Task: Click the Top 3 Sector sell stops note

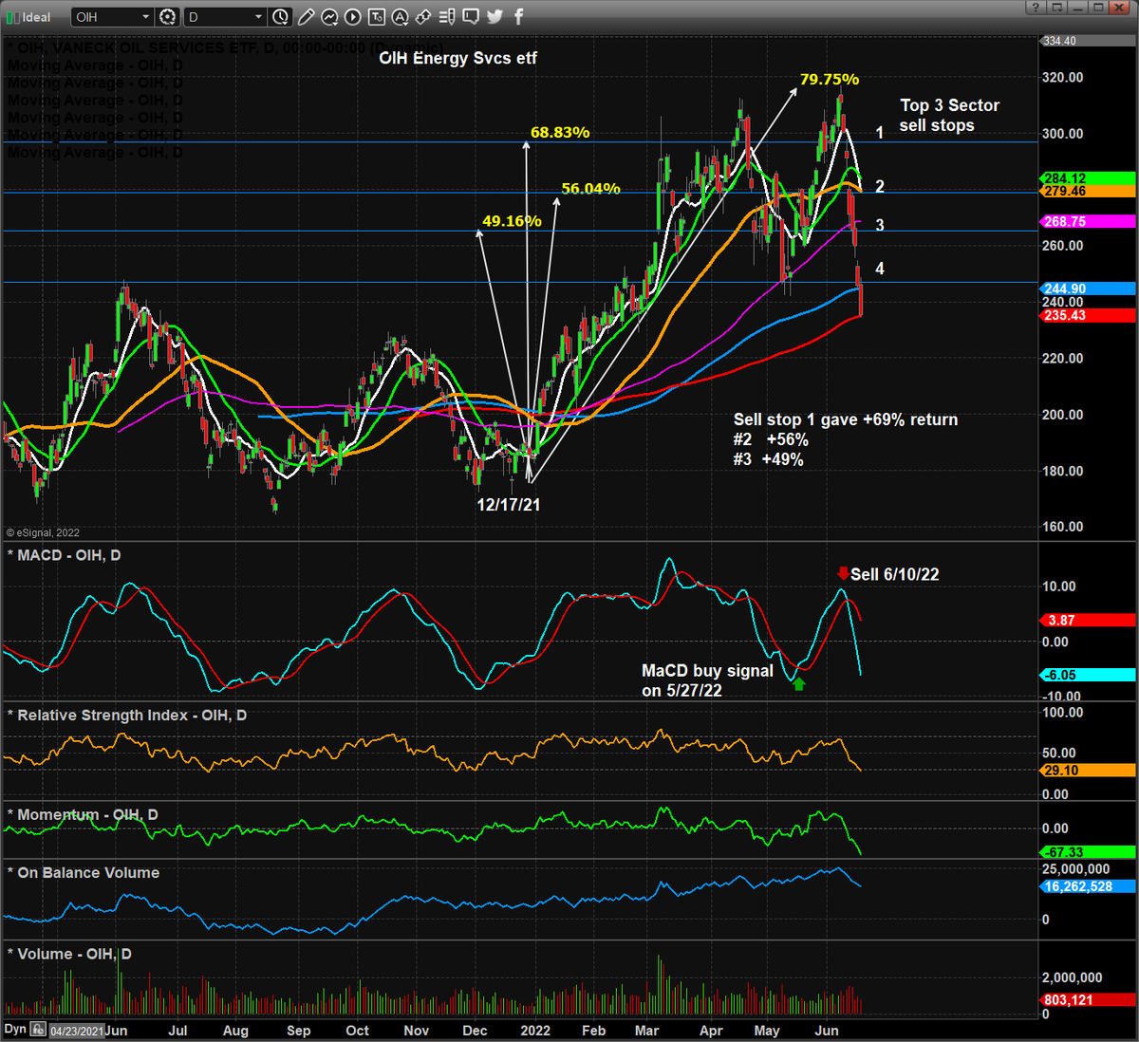Action: point(949,116)
